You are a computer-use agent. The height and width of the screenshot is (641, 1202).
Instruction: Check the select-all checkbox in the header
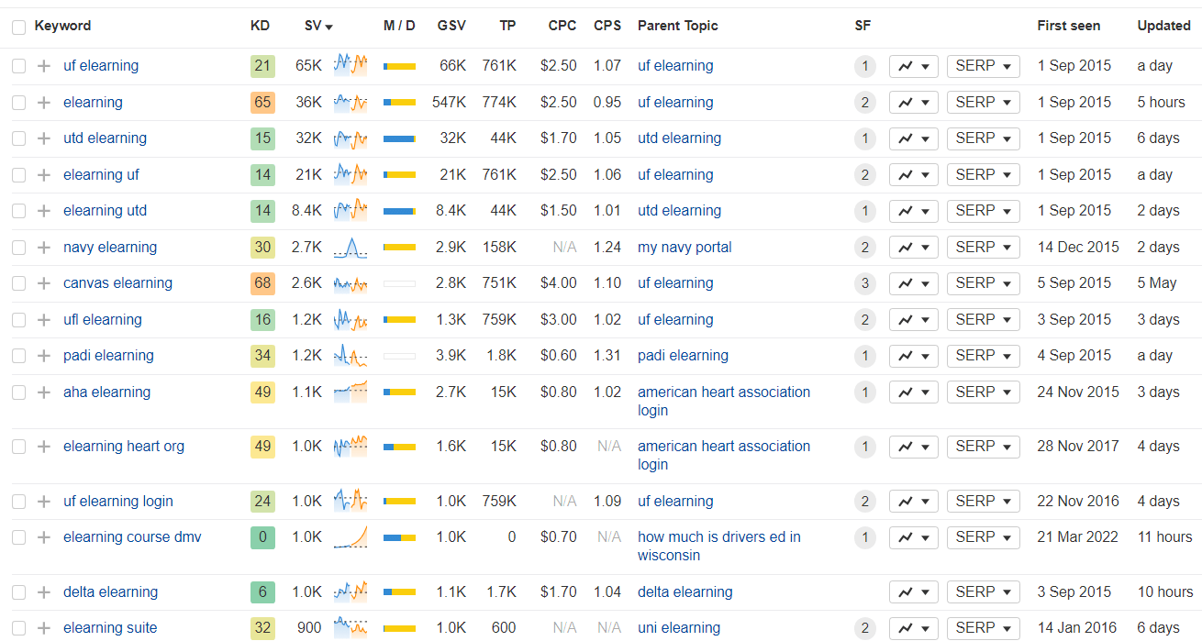(x=18, y=26)
